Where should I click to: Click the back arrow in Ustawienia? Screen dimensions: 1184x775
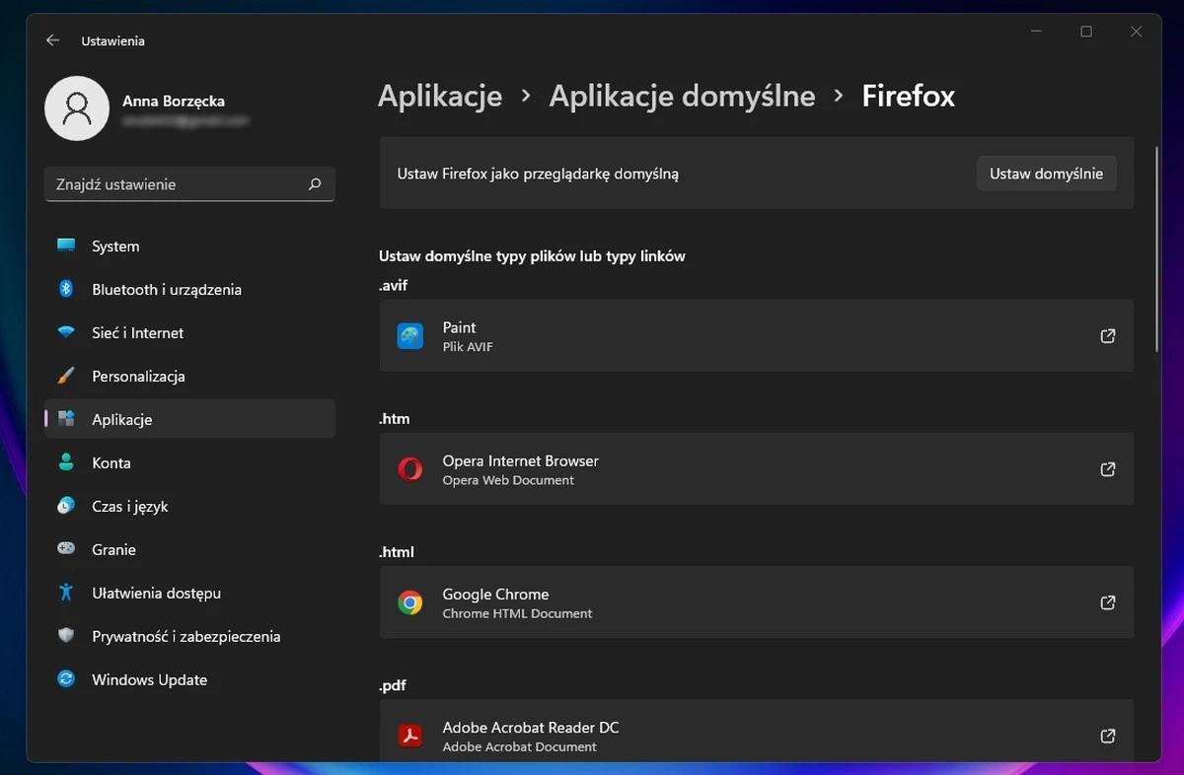click(52, 40)
